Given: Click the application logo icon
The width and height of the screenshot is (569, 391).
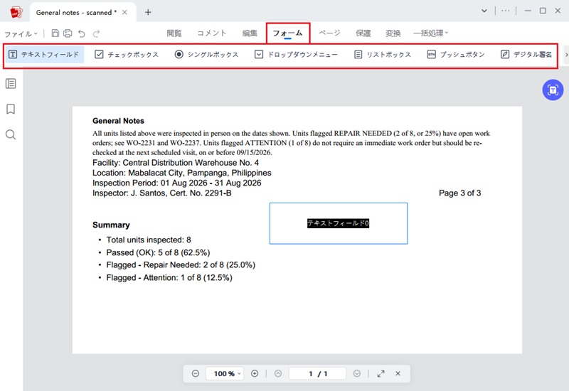Looking at the screenshot, I should [16, 12].
